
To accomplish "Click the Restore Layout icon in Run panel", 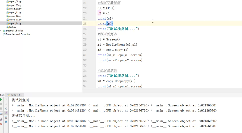I will tap(1, 114).
